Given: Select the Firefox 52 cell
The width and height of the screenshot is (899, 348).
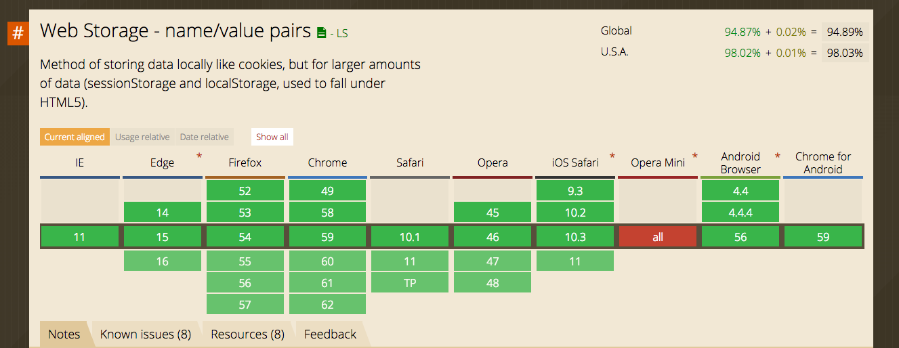Looking at the screenshot, I should pyautogui.click(x=245, y=192).
